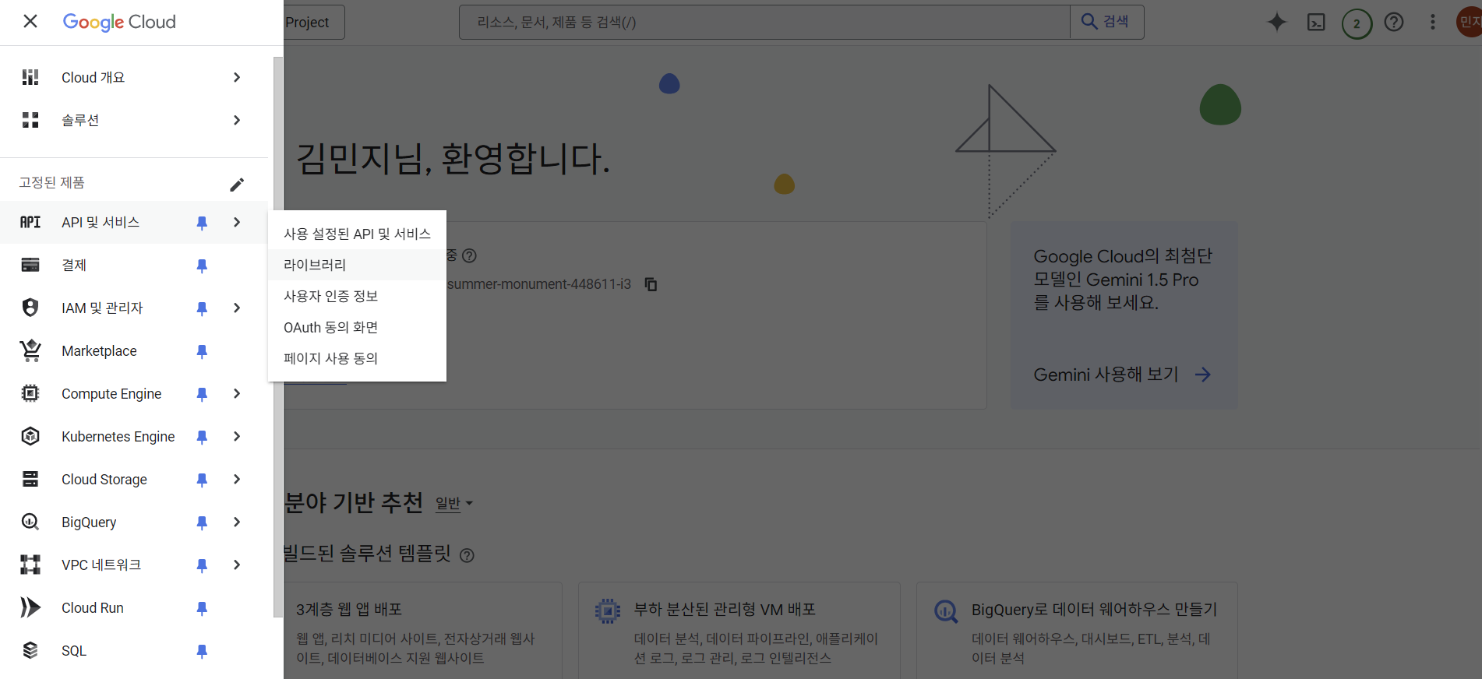
Task: Click the Cloud Run arrows icon
Action: tap(30, 607)
